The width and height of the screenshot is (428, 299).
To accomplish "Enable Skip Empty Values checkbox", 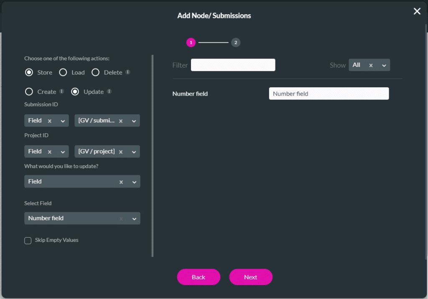I will click(28, 241).
